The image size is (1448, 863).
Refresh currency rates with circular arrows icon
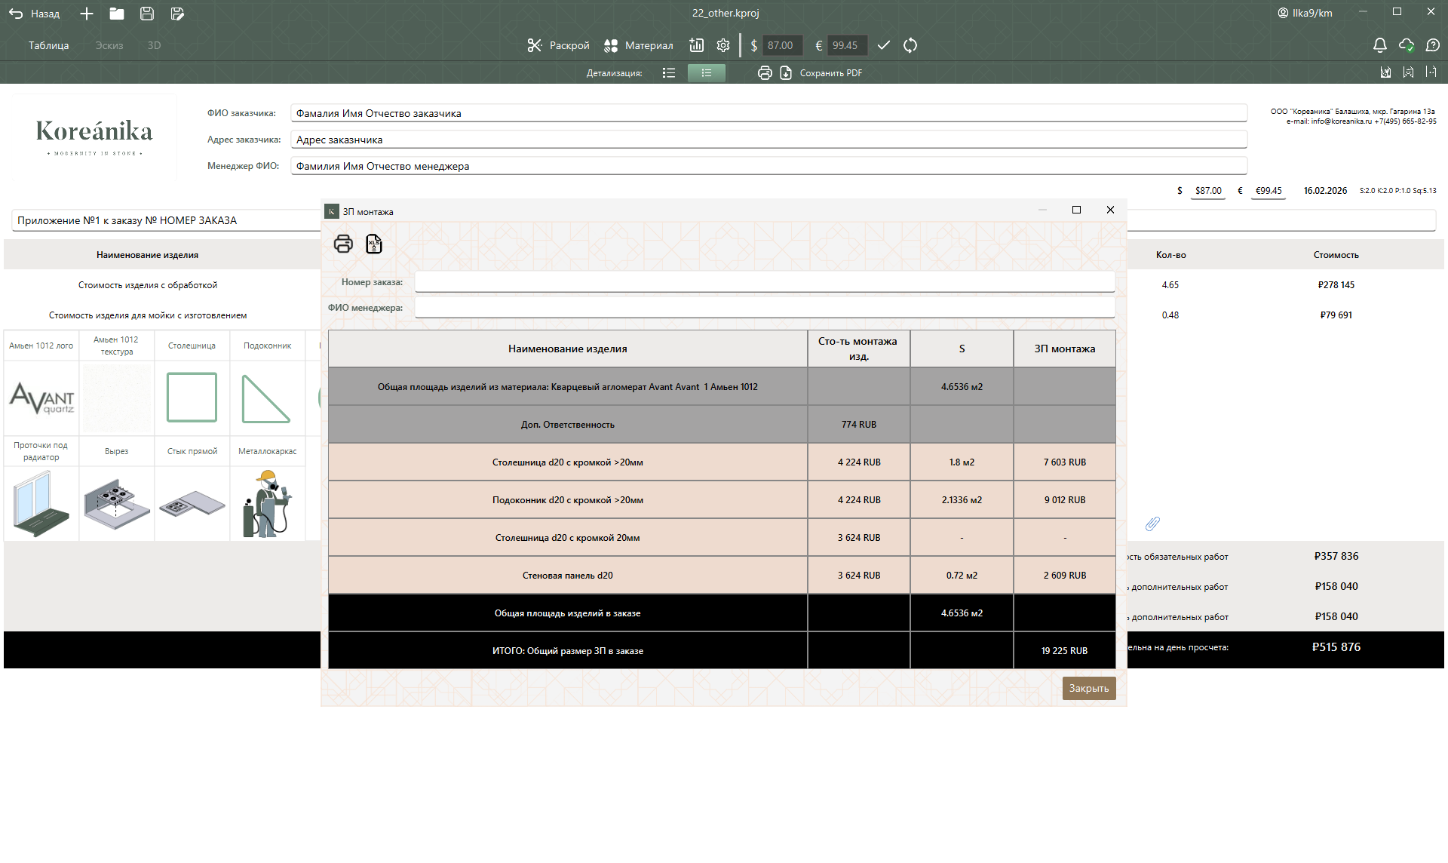pos(910,45)
